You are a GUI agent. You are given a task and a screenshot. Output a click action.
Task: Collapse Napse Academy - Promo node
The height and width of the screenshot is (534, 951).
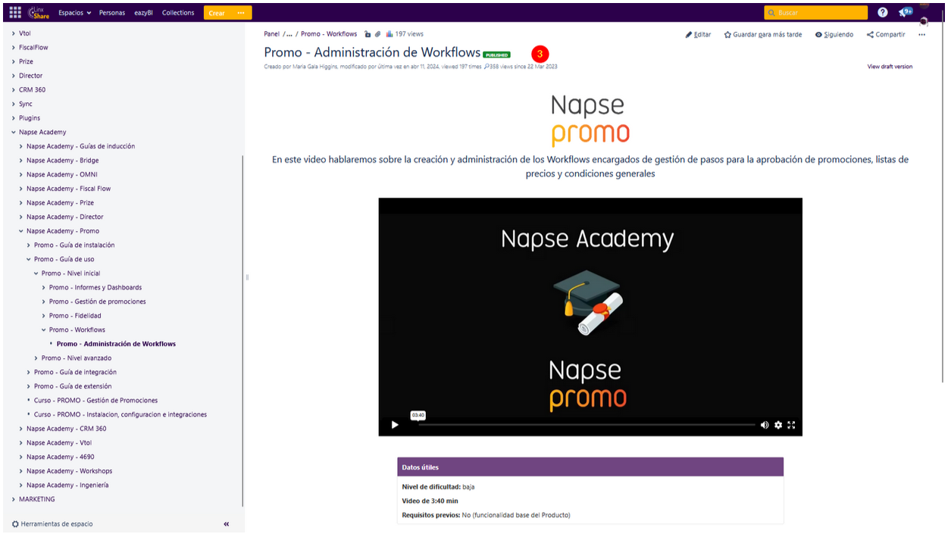(x=21, y=231)
